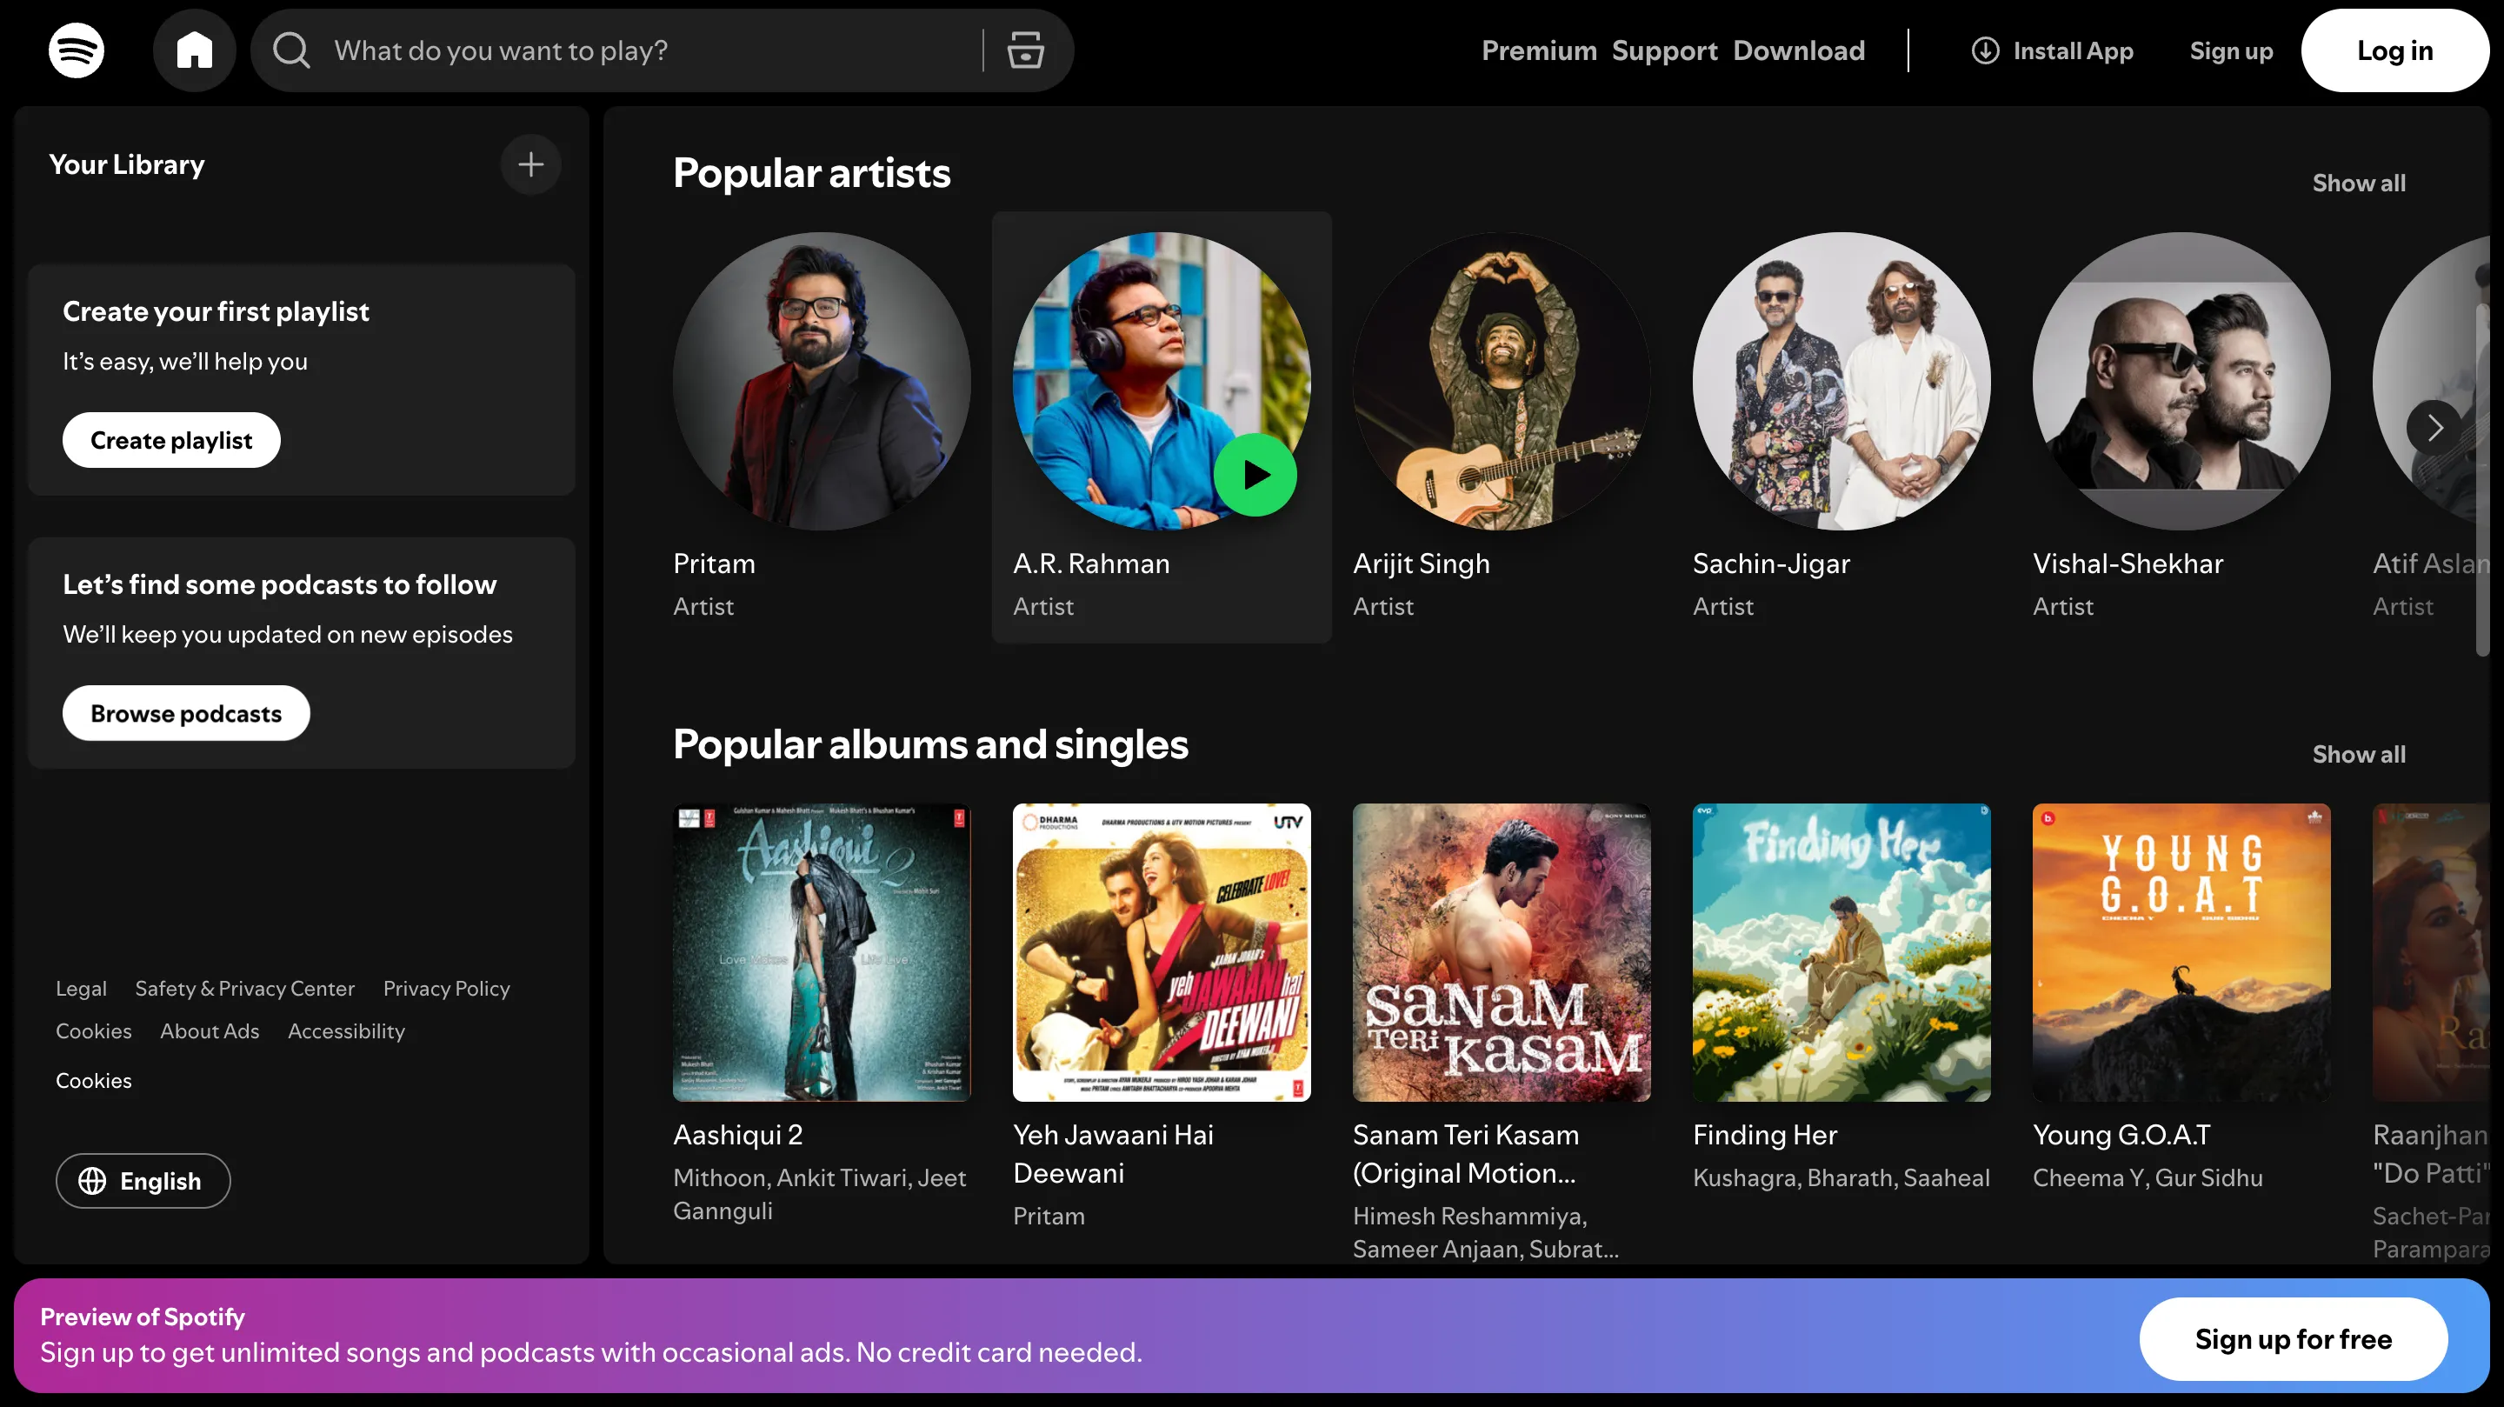Screen dimensions: 2504x1407
Task: Play A.R. Rahman with green play button
Action: pos(1255,475)
